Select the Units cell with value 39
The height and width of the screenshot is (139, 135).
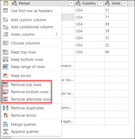[116, 31]
